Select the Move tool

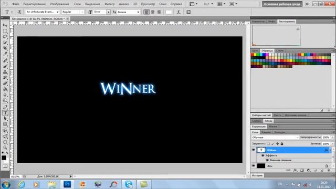[5, 25]
